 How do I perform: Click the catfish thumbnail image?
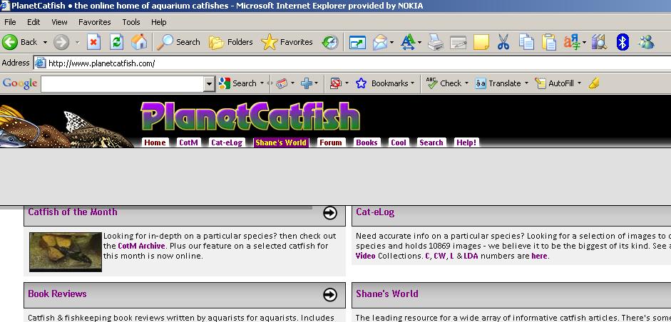(66, 252)
